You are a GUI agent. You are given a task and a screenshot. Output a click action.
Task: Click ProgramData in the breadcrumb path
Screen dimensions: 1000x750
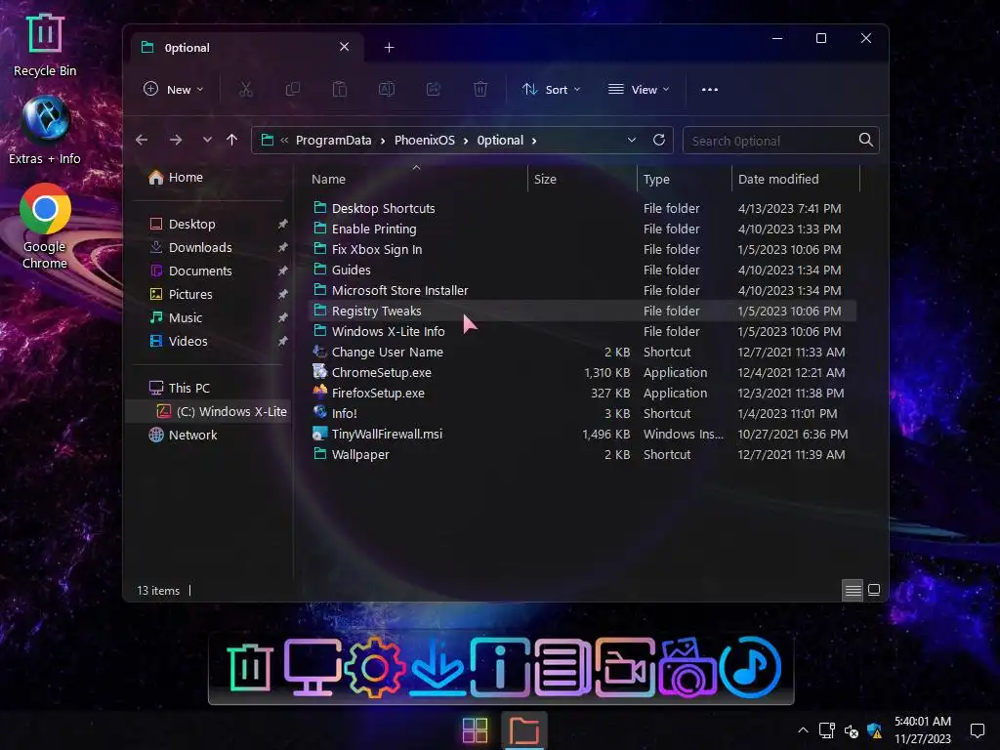pyautogui.click(x=334, y=141)
